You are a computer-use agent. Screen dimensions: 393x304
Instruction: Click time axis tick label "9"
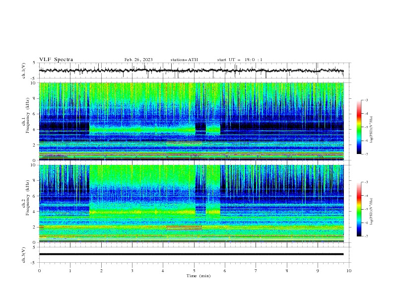click(318, 271)
